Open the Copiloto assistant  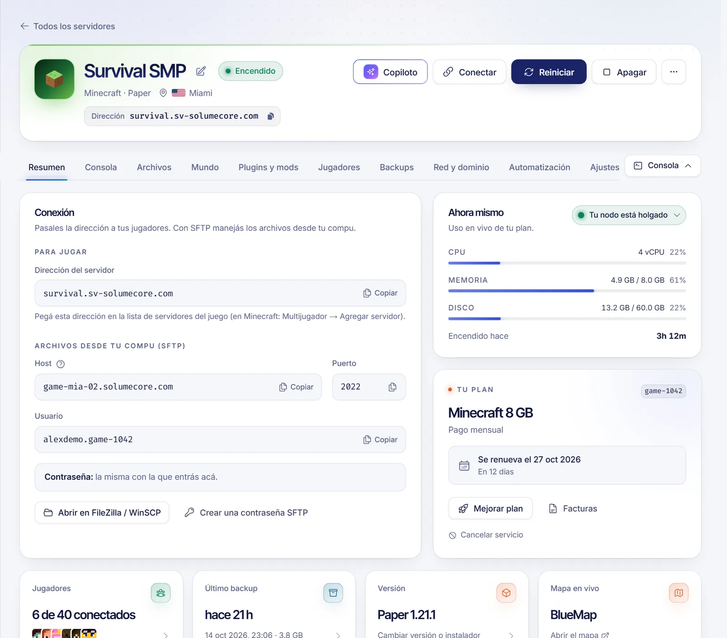pos(390,72)
